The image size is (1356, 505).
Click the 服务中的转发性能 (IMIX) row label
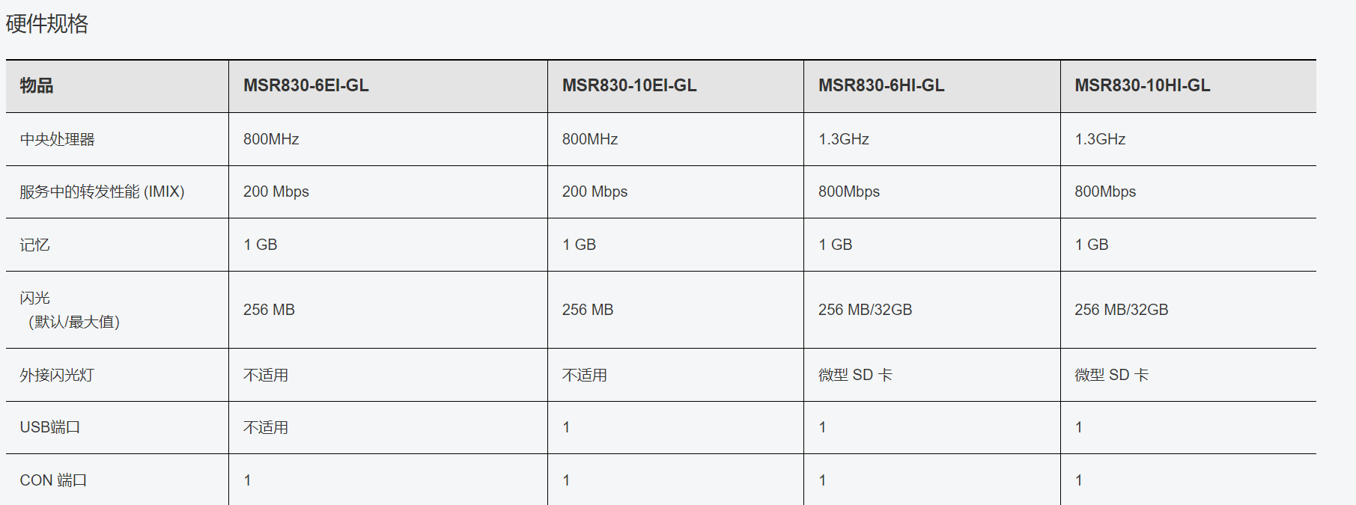pyautogui.click(x=102, y=192)
